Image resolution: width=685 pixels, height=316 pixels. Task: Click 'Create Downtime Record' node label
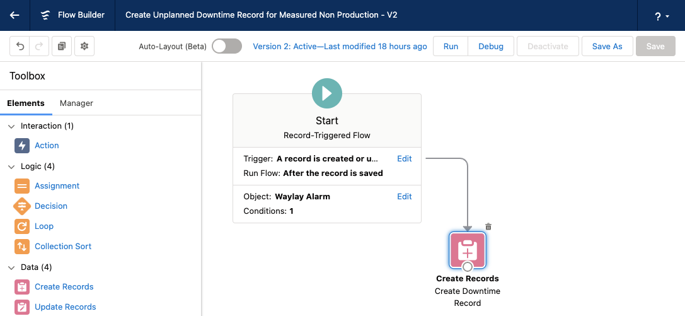pos(468,297)
